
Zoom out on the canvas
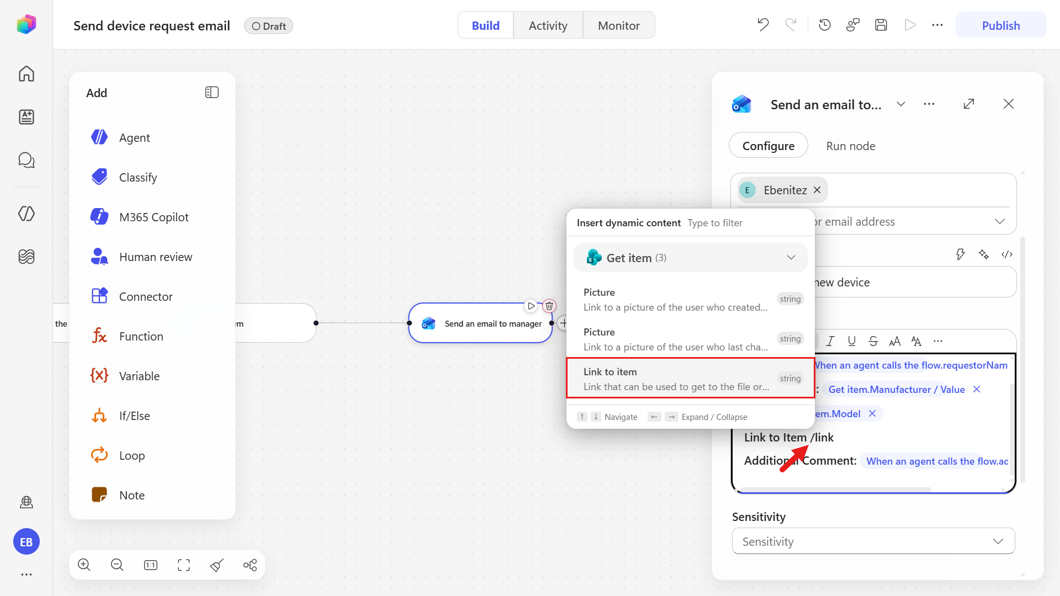117,565
